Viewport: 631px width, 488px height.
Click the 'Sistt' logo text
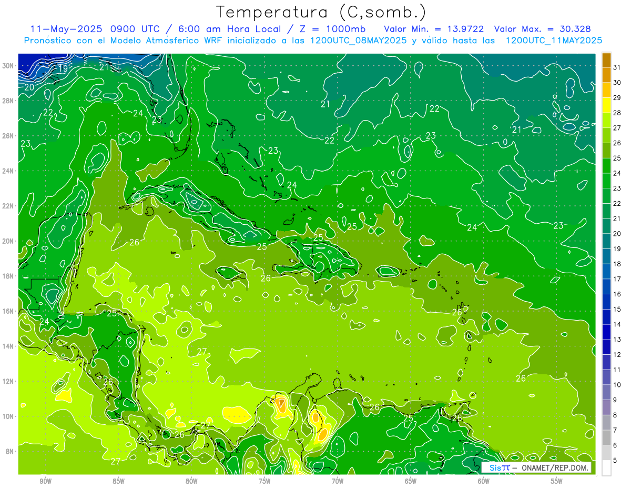coord(500,467)
